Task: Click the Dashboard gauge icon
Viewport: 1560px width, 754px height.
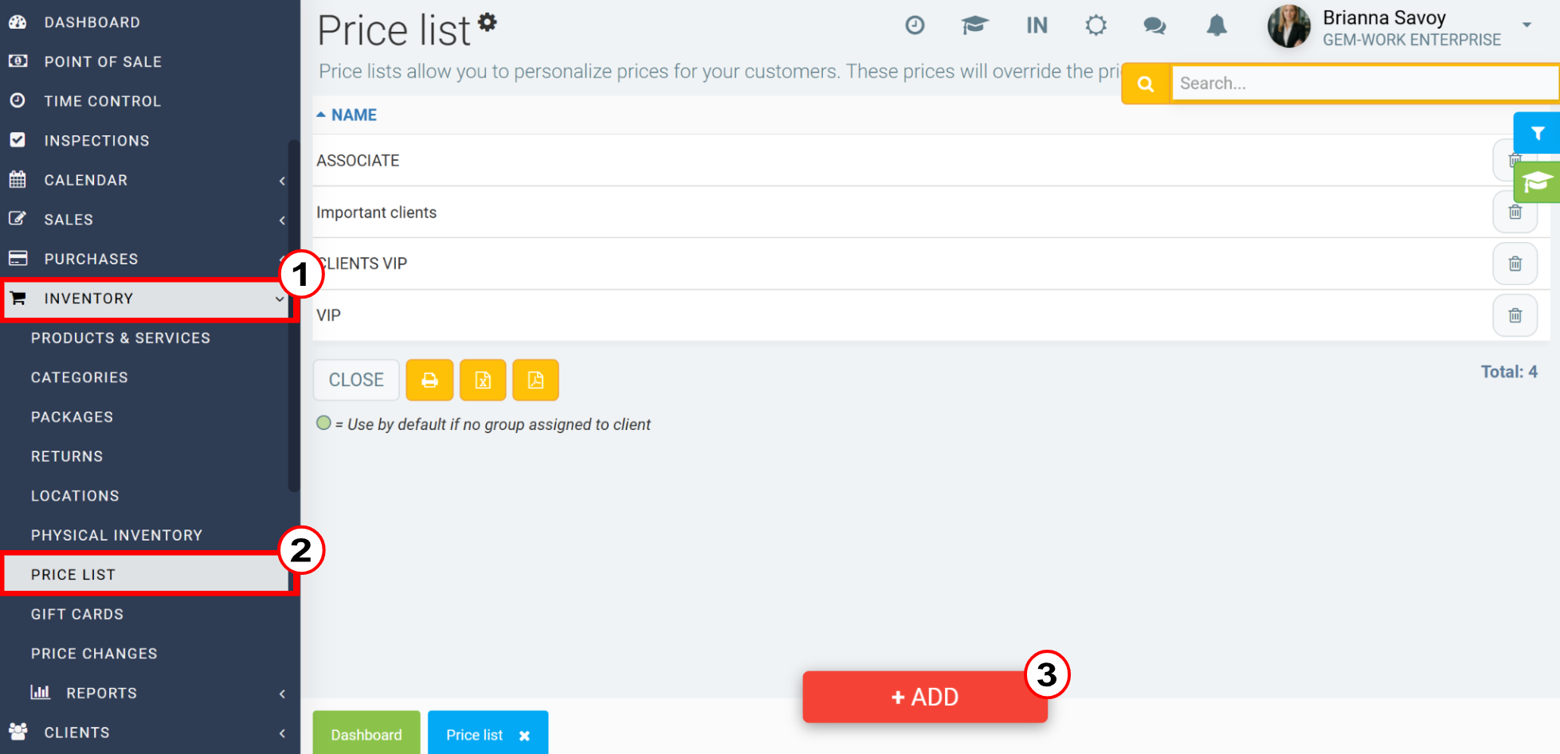Action: (18, 22)
